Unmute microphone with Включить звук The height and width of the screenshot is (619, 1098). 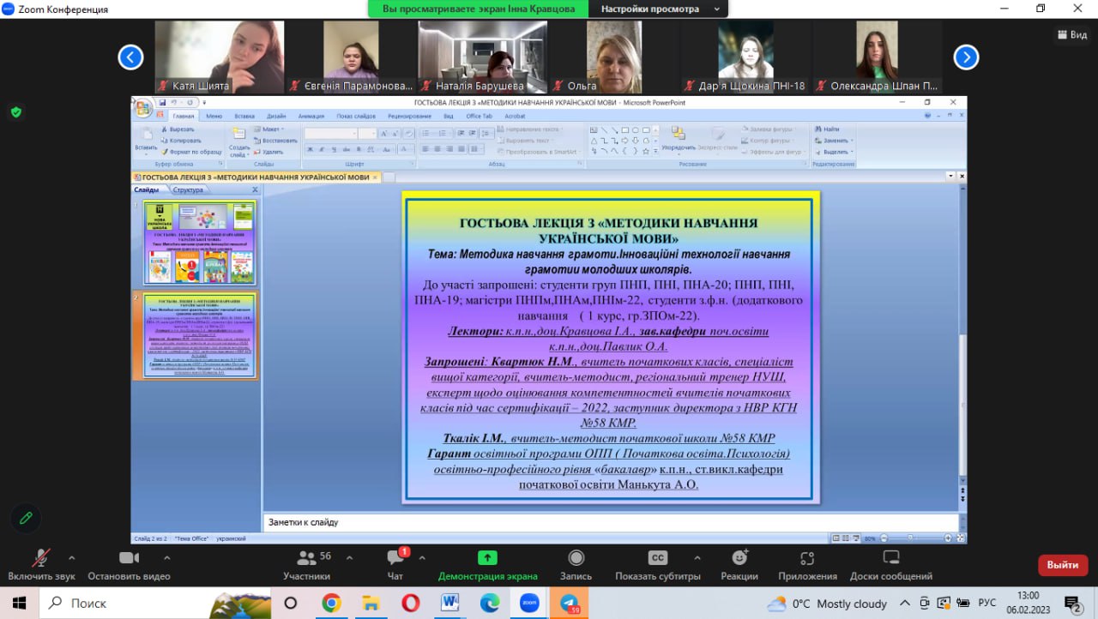coord(40,559)
